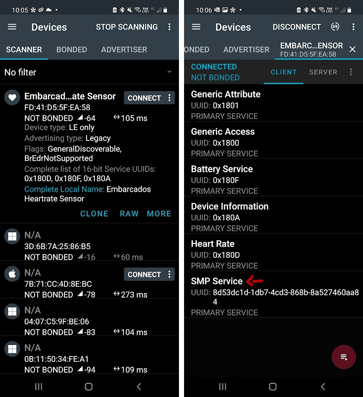Viewport: 363px width, 397px height.
Task: Tap the DFU icon in the toolbar
Action: [335, 27]
